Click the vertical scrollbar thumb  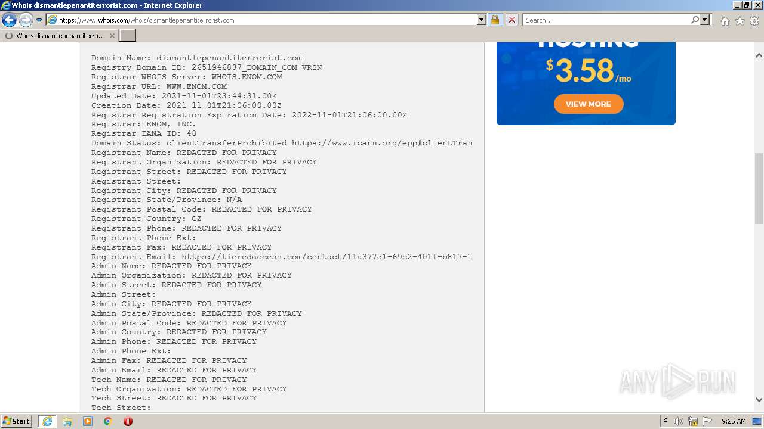tap(759, 188)
